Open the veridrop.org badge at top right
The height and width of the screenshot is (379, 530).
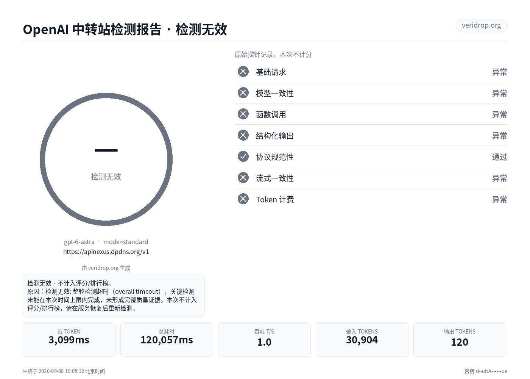click(x=482, y=25)
